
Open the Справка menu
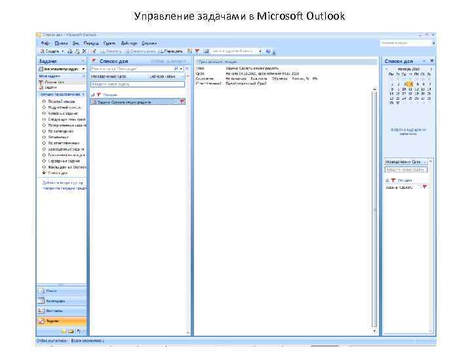[x=149, y=43]
